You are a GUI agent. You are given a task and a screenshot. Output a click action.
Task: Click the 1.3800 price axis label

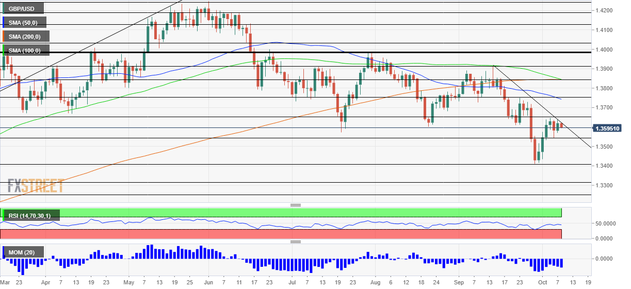[604, 88]
